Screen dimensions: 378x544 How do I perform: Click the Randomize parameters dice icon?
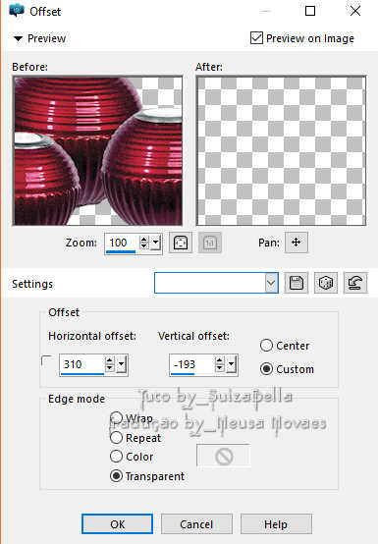coord(326,283)
